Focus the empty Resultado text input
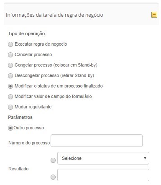The width and height of the screenshot is (161, 185). [x=103, y=175]
